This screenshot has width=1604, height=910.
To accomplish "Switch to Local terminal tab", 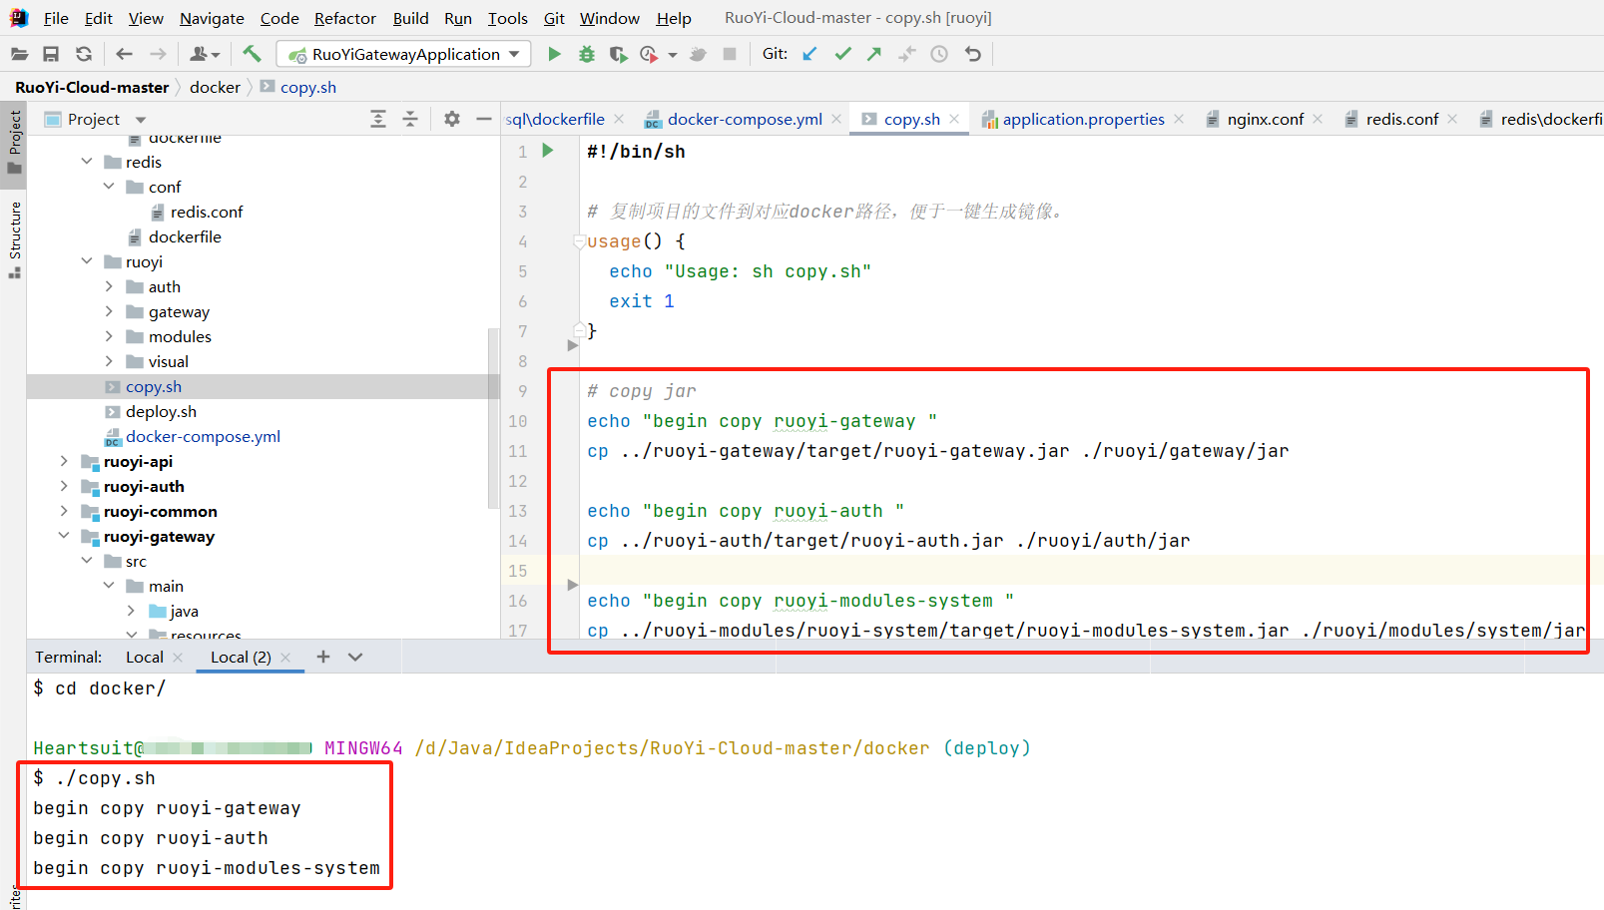I will tap(145, 657).
